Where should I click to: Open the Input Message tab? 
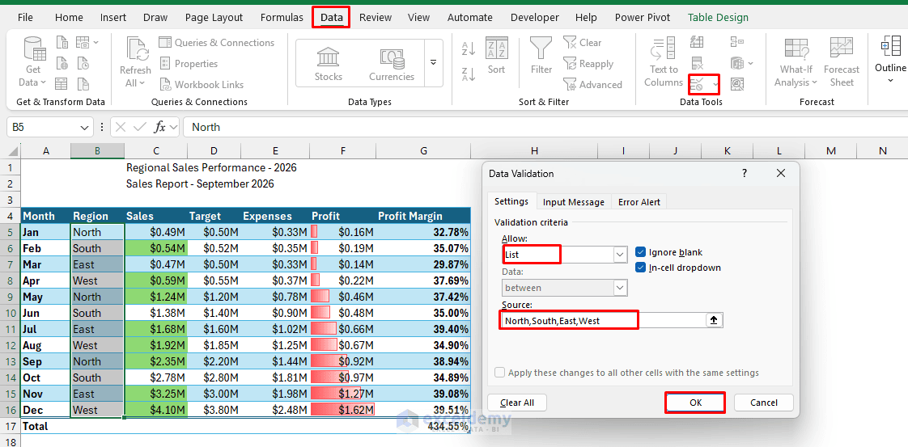[573, 202]
